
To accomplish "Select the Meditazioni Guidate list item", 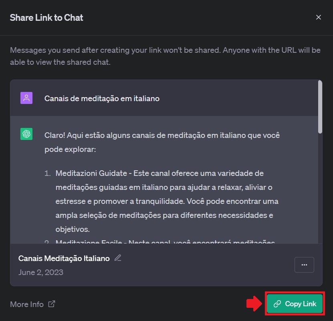I will [x=167, y=201].
